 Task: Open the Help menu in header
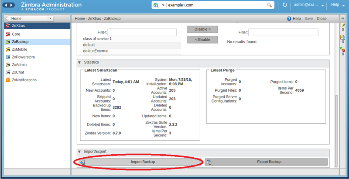[x=337, y=5]
